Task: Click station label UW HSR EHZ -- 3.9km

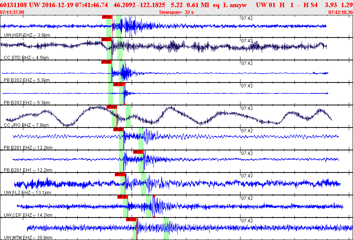Action: 27,35
